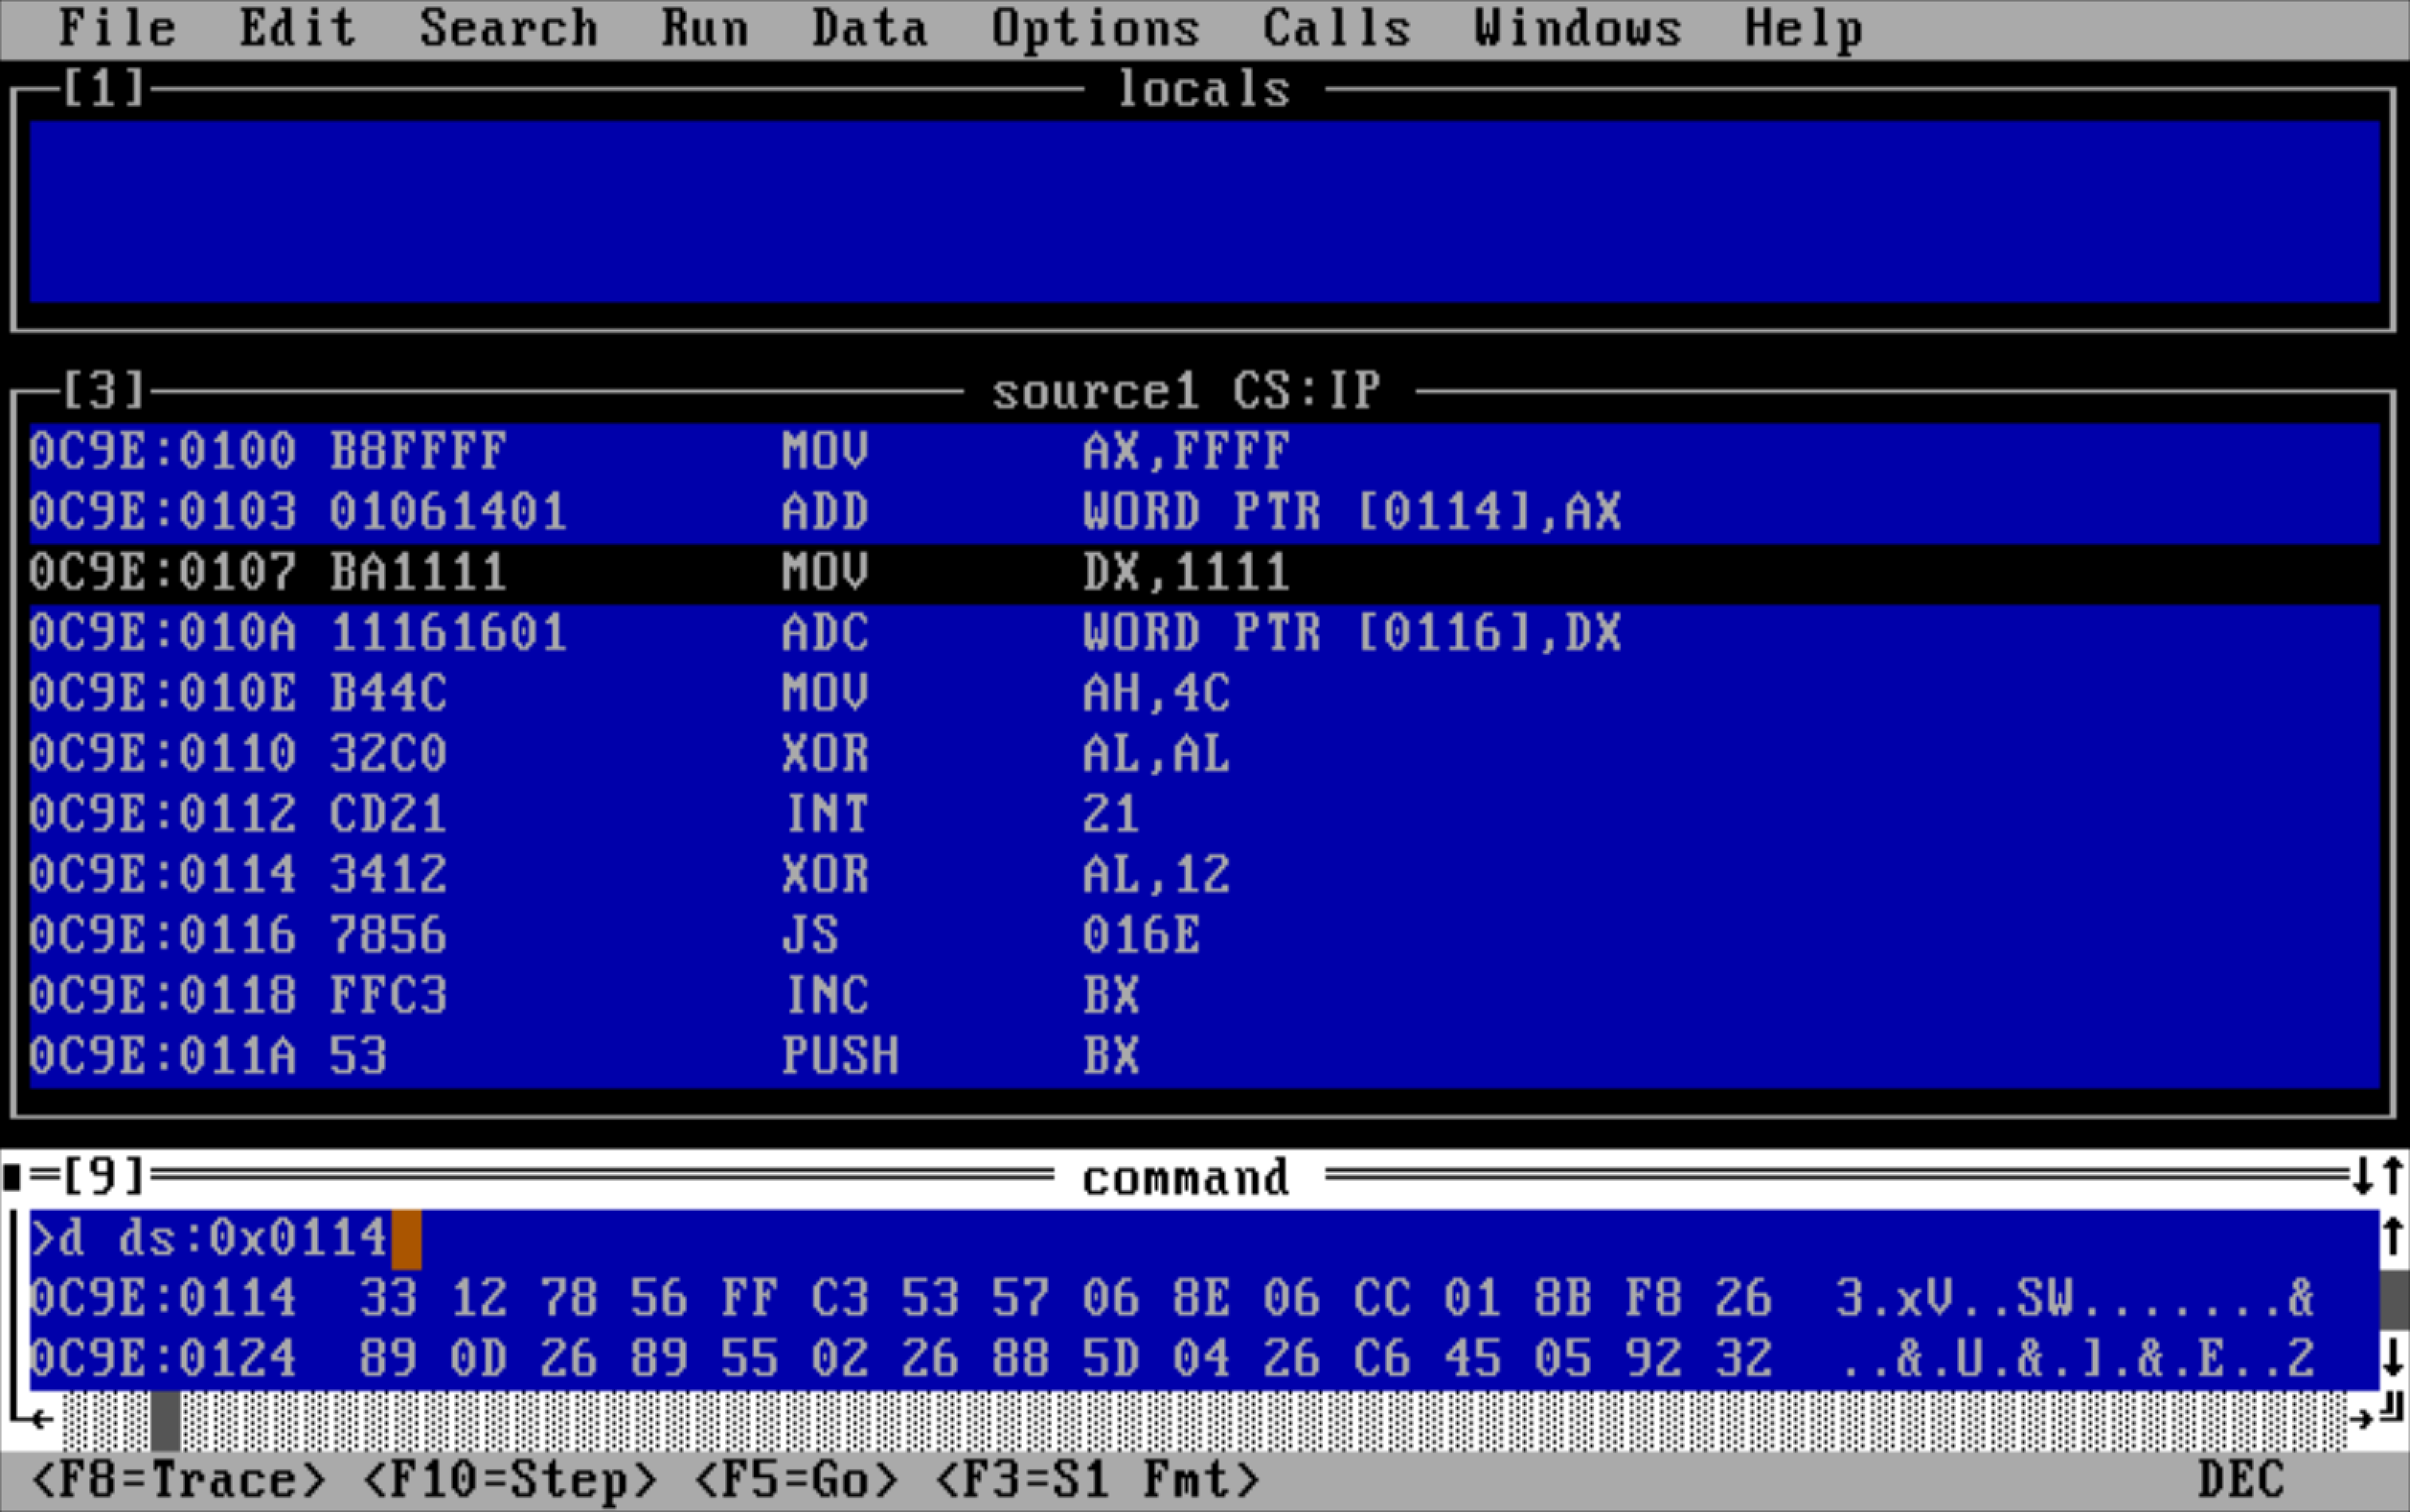Click the F3=S1 Fmt button
The height and width of the screenshot is (1512, 2410).
pyautogui.click(x=1097, y=1479)
